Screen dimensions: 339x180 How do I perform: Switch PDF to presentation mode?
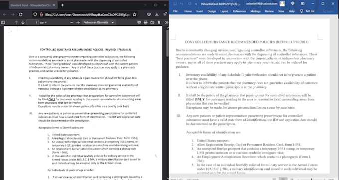pyautogui.click(x=139, y=22)
